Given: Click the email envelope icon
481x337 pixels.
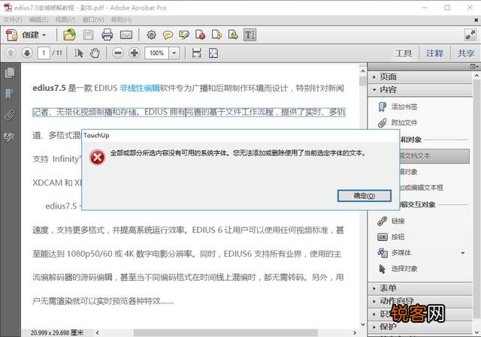Looking at the screenshot, I should 126,35.
